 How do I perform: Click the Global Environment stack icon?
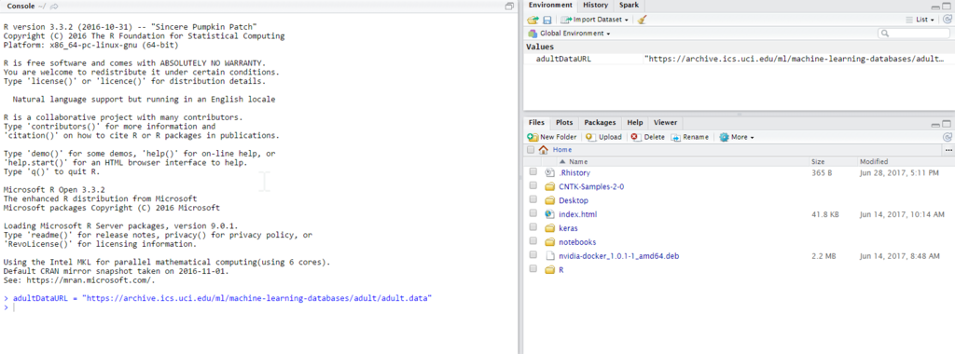click(533, 34)
